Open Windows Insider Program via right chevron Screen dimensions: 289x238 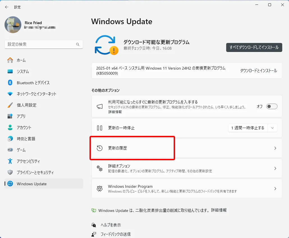[275, 189]
